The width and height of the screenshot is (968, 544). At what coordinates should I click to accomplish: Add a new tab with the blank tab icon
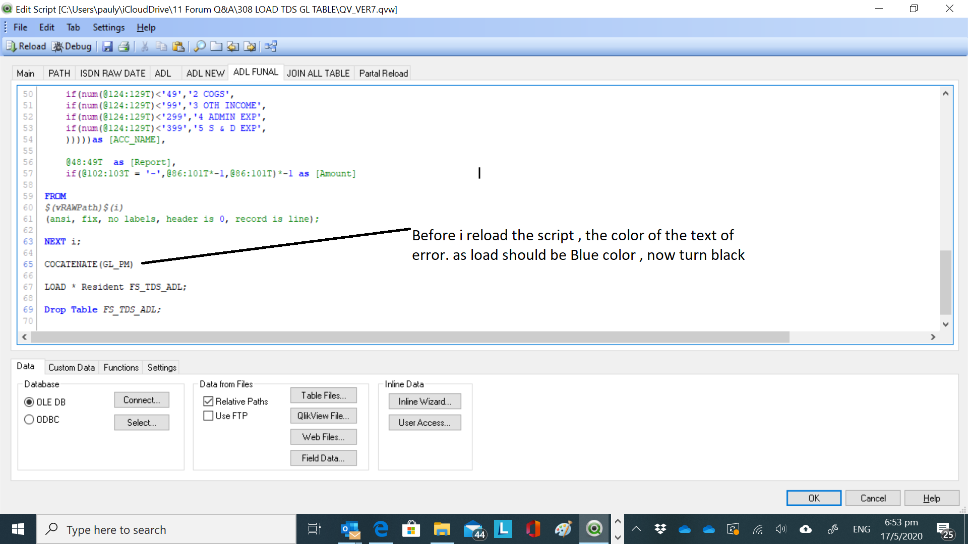point(216,46)
